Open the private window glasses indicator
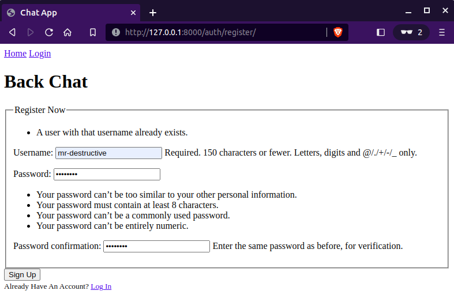 (411, 32)
